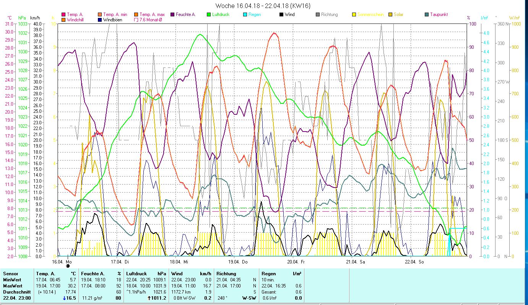The height and width of the screenshot is (305, 528).
Task: Click the '(+ 10.14 )' deviation value
Action: point(46,292)
